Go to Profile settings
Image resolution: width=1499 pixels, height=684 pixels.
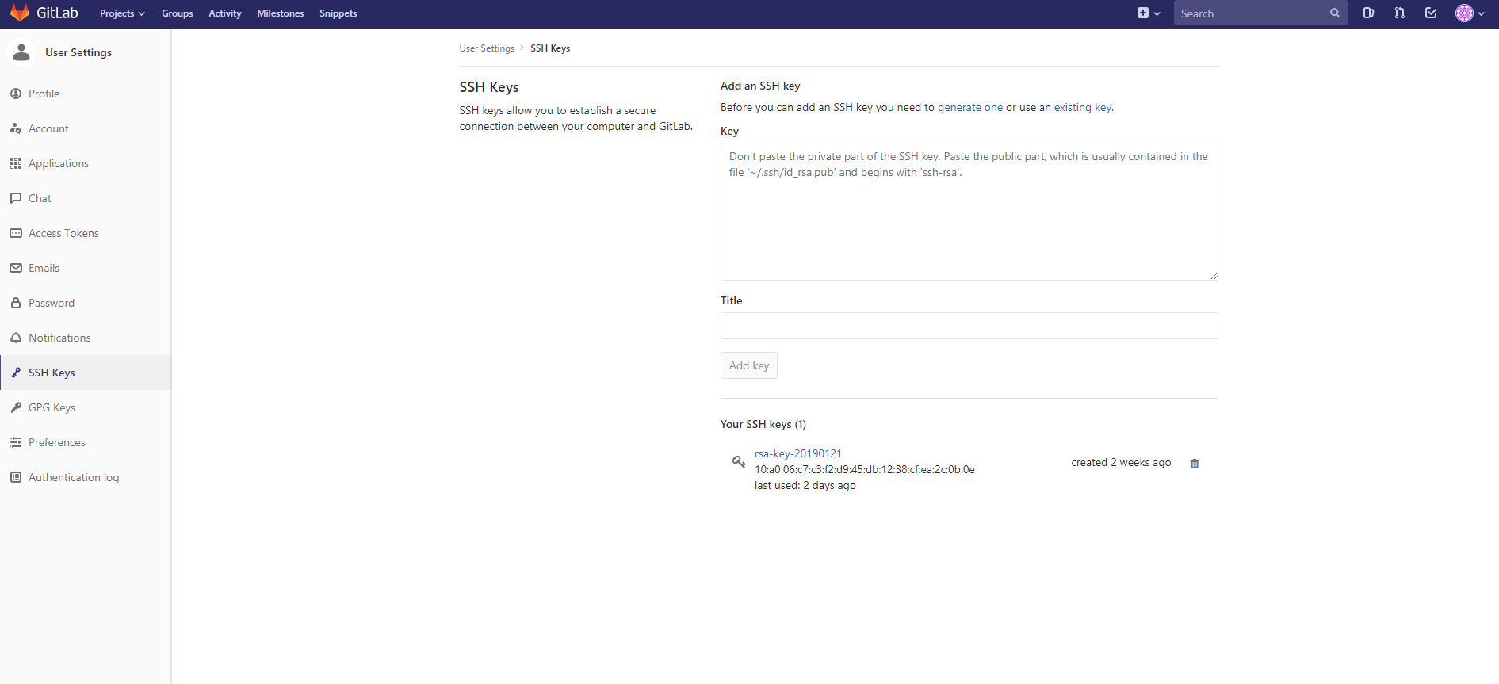86,94
